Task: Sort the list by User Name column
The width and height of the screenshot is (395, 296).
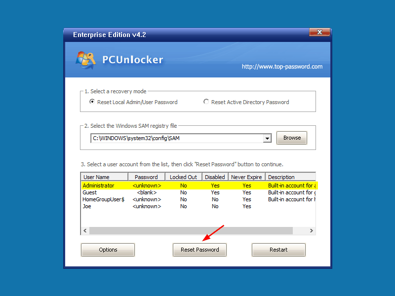Action: [x=105, y=177]
